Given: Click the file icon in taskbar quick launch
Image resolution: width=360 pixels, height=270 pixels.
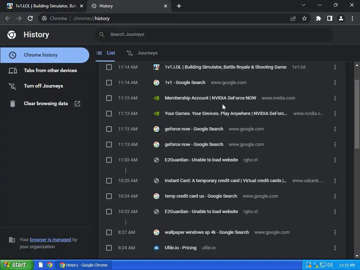Looking at the screenshot, I should click(41, 265).
